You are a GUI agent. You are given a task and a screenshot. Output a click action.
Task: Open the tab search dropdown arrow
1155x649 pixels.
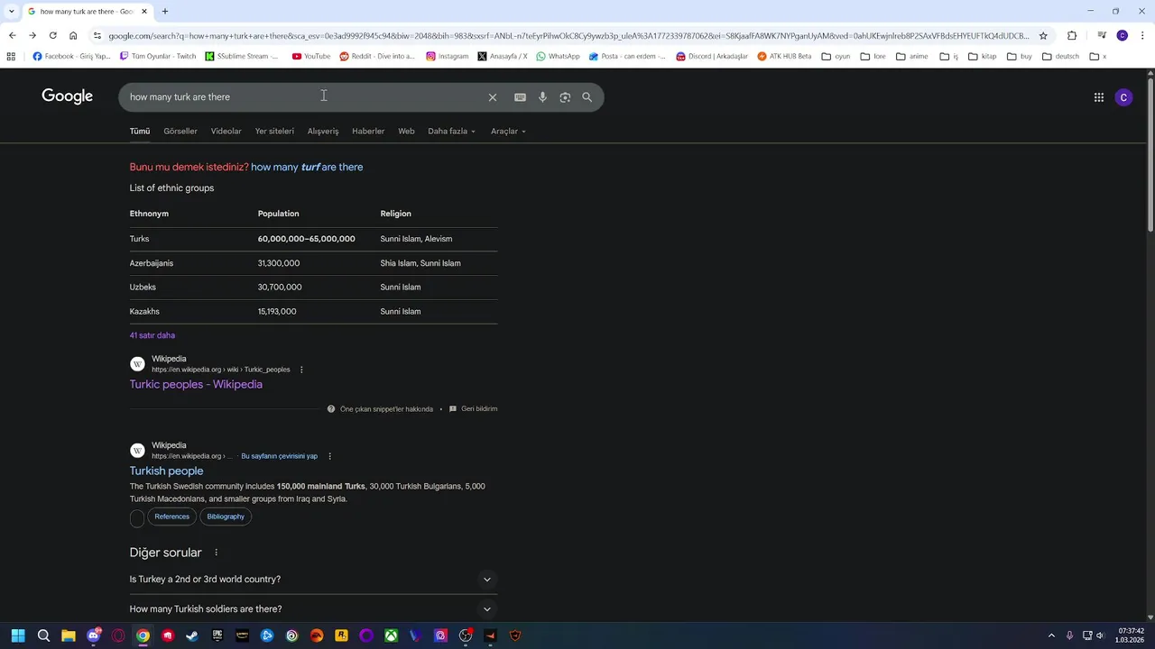[x=11, y=11]
